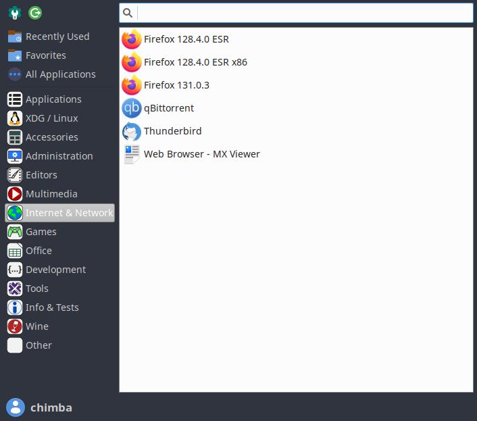The width and height of the screenshot is (477, 421).
Task: Click the chimba user avatar icon
Action: pos(16,407)
